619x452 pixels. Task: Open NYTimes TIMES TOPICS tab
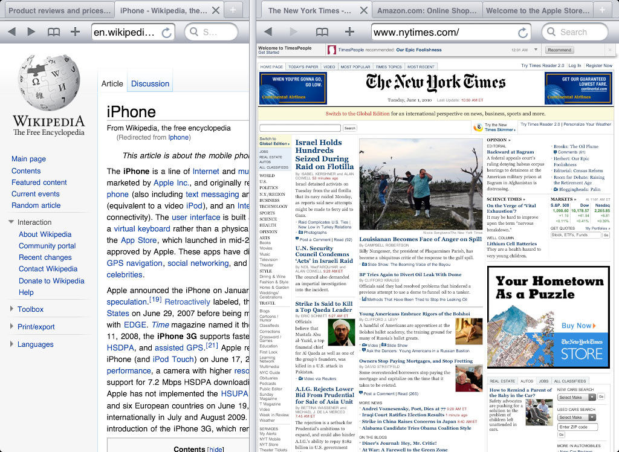click(389, 66)
